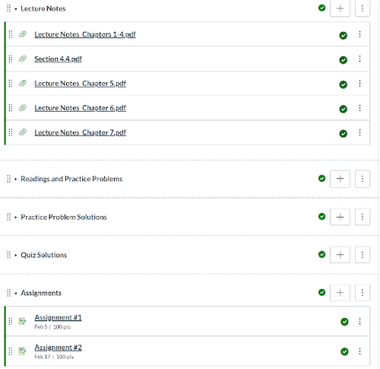380x369 pixels.
Task: Click the Practice Problem Solutions title
Action: point(64,217)
